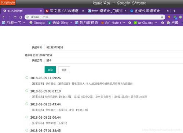Click the globe bookmark icon after Sci-Hub
The image size is (183, 133).
pyautogui.click(x=130, y=23)
